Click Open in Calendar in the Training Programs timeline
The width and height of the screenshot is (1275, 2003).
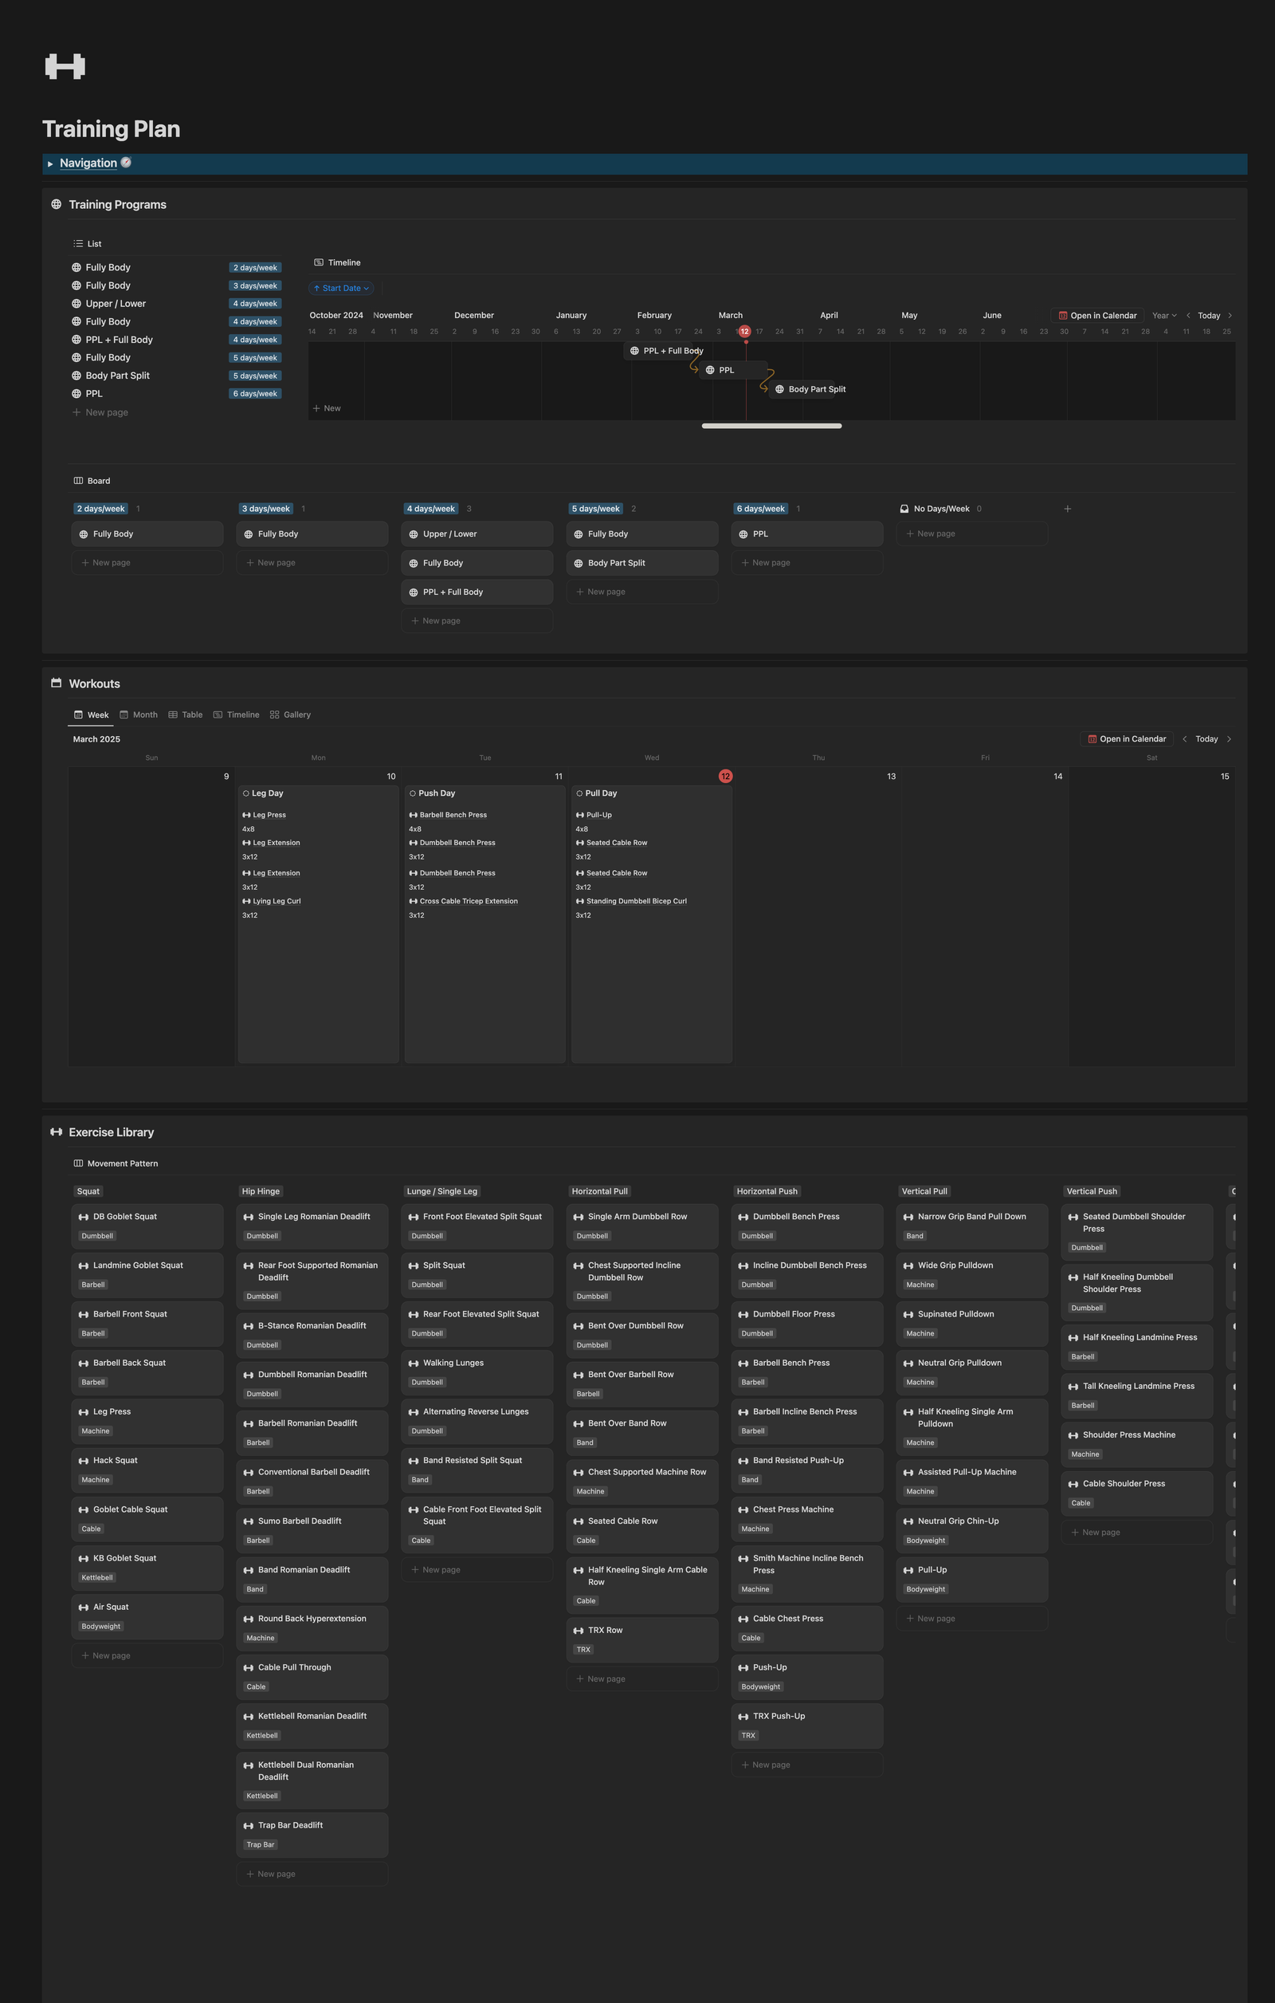pyautogui.click(x=1097, y=316)
